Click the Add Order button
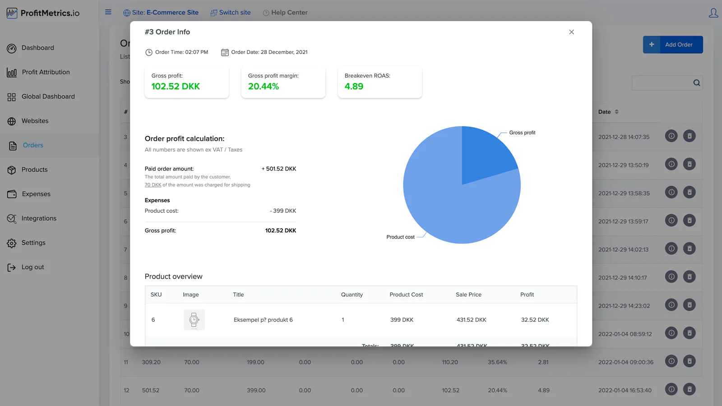 click(x=673, y=45)
